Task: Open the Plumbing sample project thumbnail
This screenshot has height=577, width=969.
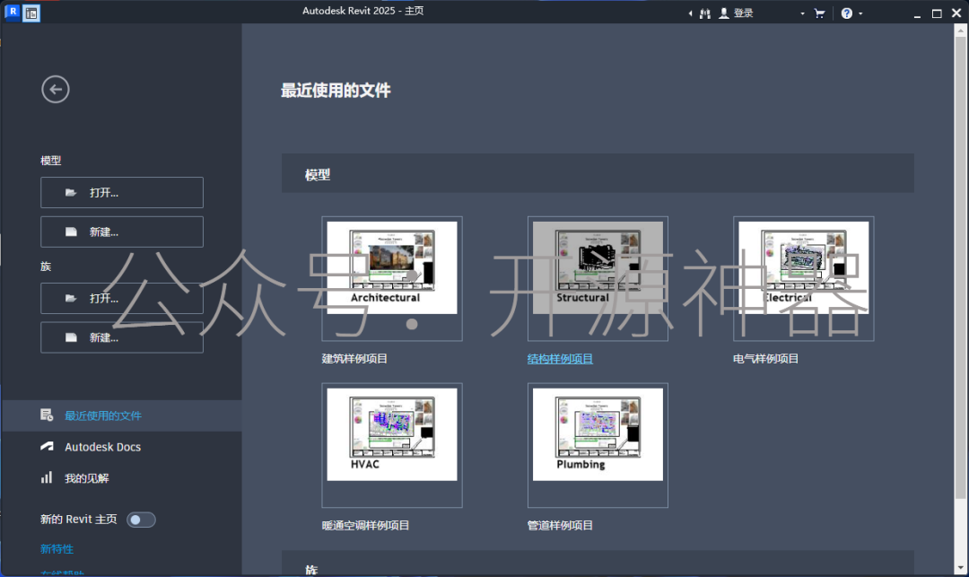Action: [x=598, y=445]
